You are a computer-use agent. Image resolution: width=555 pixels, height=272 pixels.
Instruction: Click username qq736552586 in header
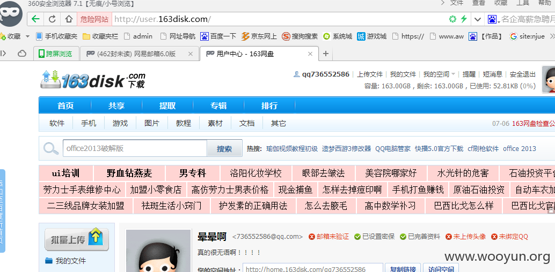[325, 74]
